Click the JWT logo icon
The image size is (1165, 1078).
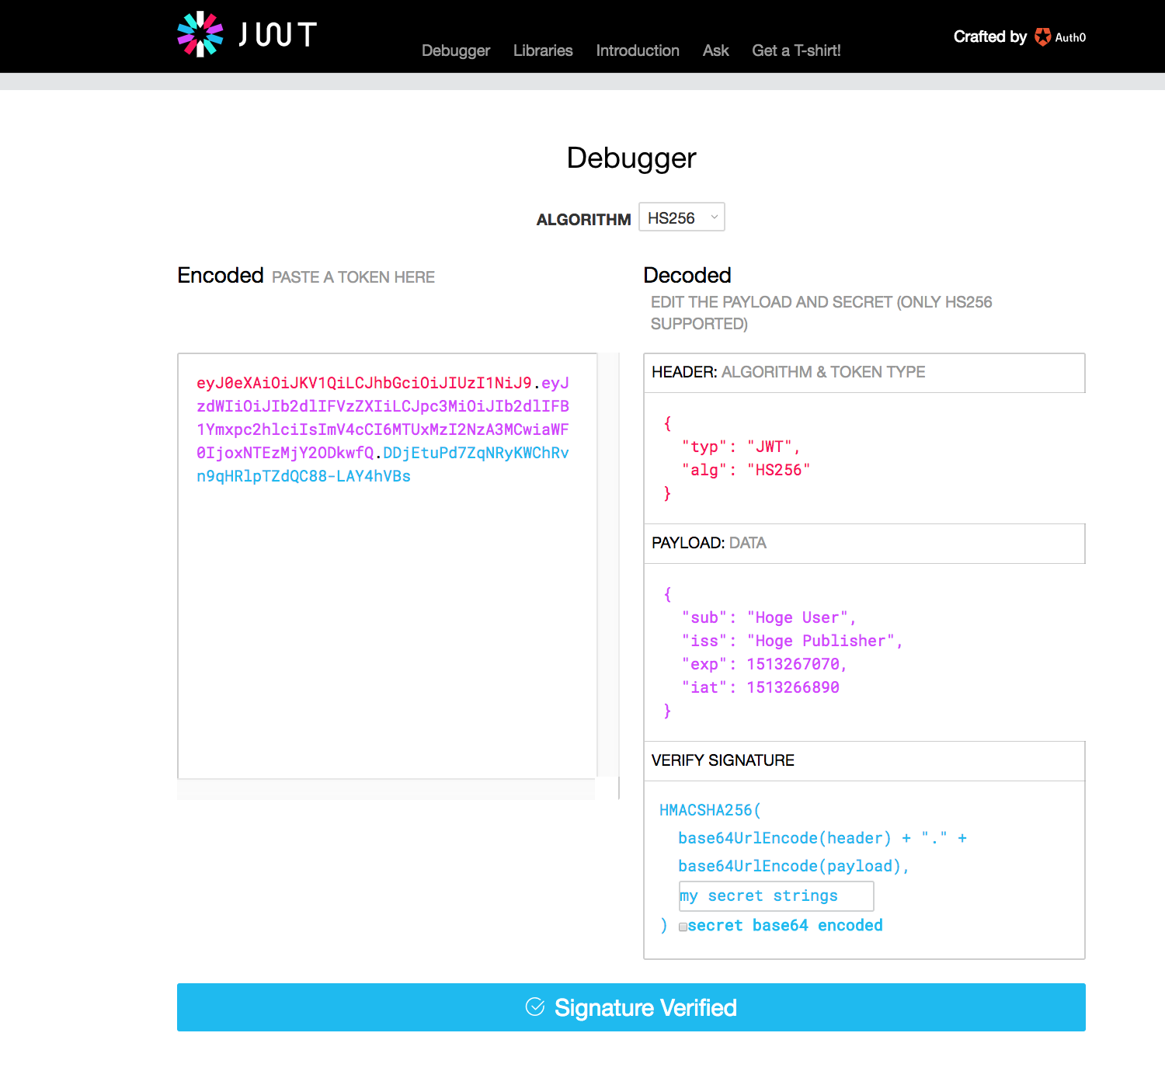[x=200, y=33]
